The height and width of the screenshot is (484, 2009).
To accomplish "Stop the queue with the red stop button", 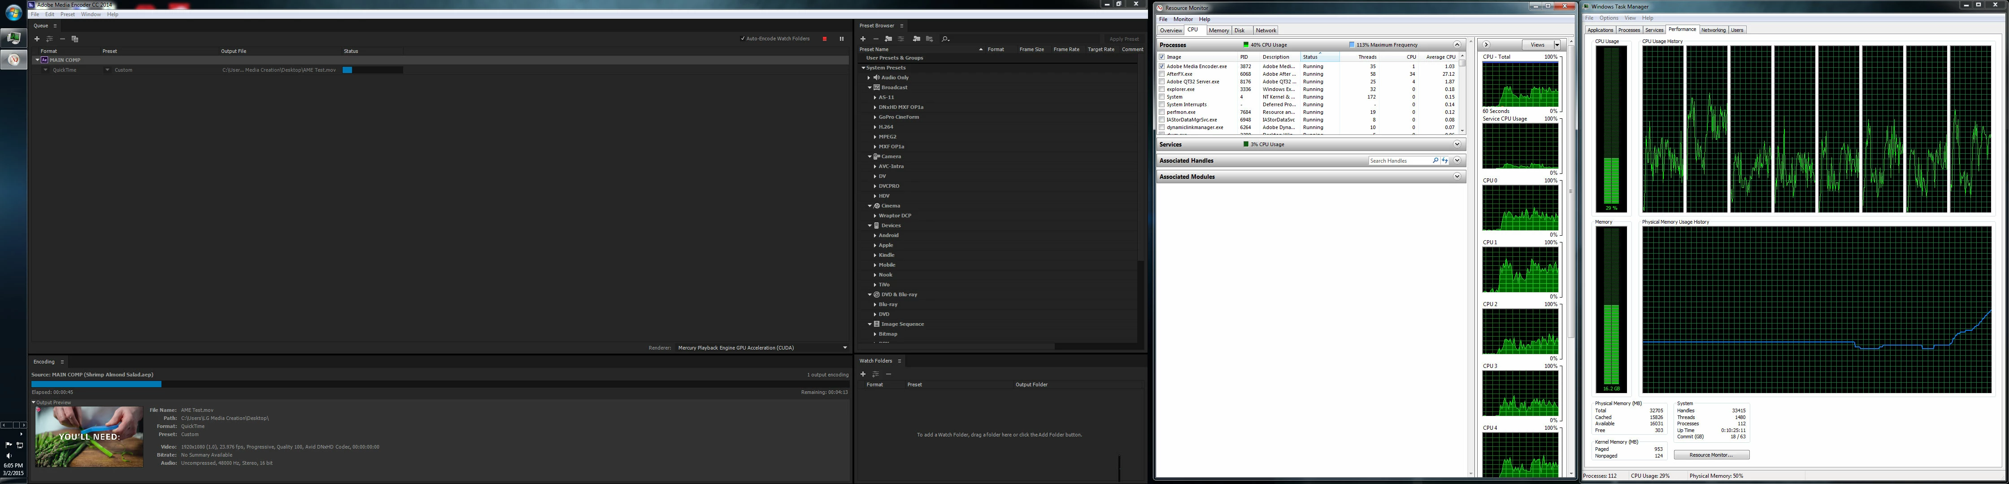I will 824,39.
